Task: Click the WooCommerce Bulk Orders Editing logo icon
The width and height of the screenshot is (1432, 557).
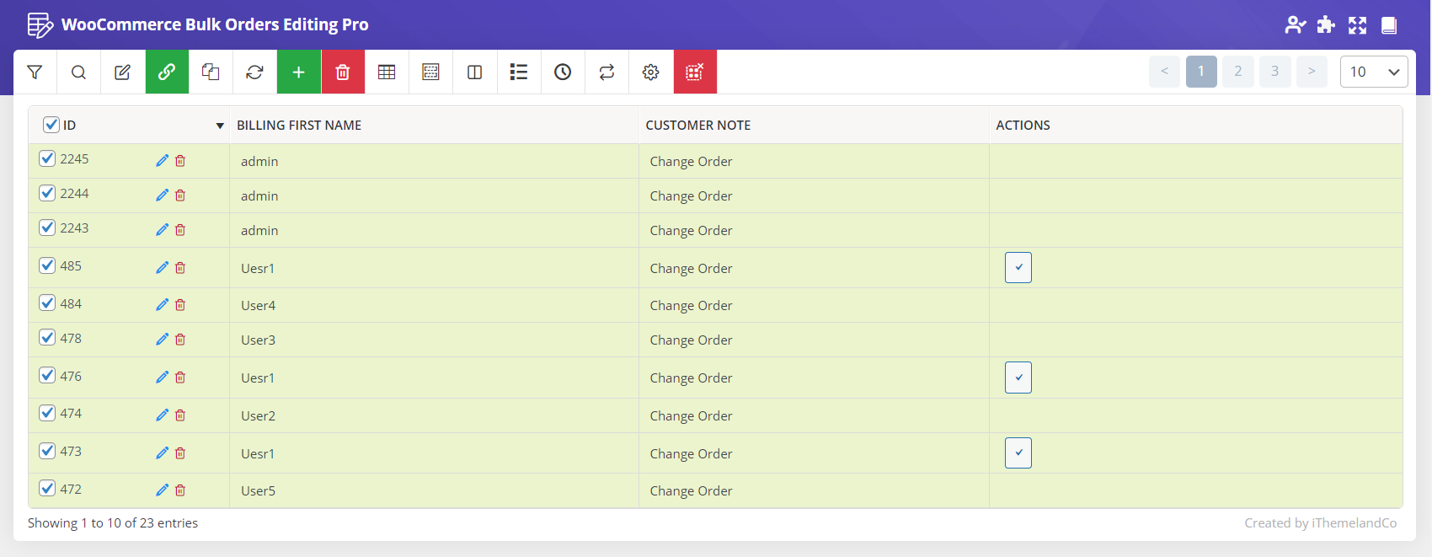Action: coord(40,25)
